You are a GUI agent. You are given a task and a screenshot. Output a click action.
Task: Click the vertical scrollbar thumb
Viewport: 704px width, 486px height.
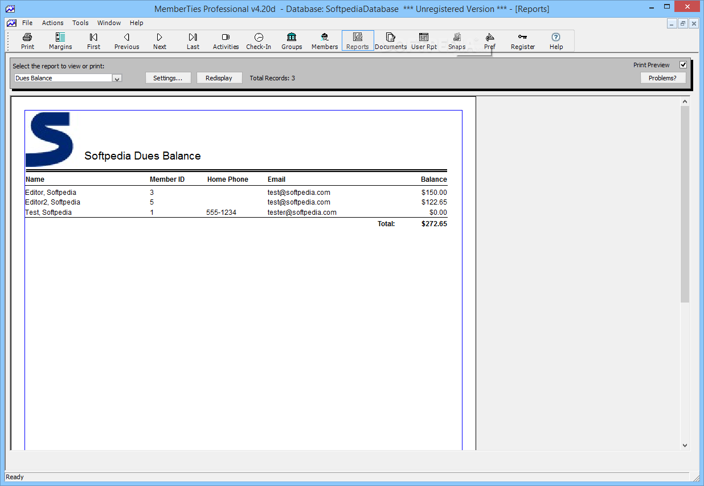[x=685, y=204]
